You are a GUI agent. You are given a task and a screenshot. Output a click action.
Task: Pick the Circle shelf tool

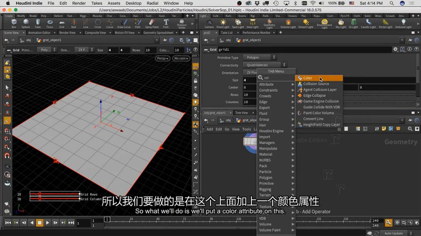(98, 23)
